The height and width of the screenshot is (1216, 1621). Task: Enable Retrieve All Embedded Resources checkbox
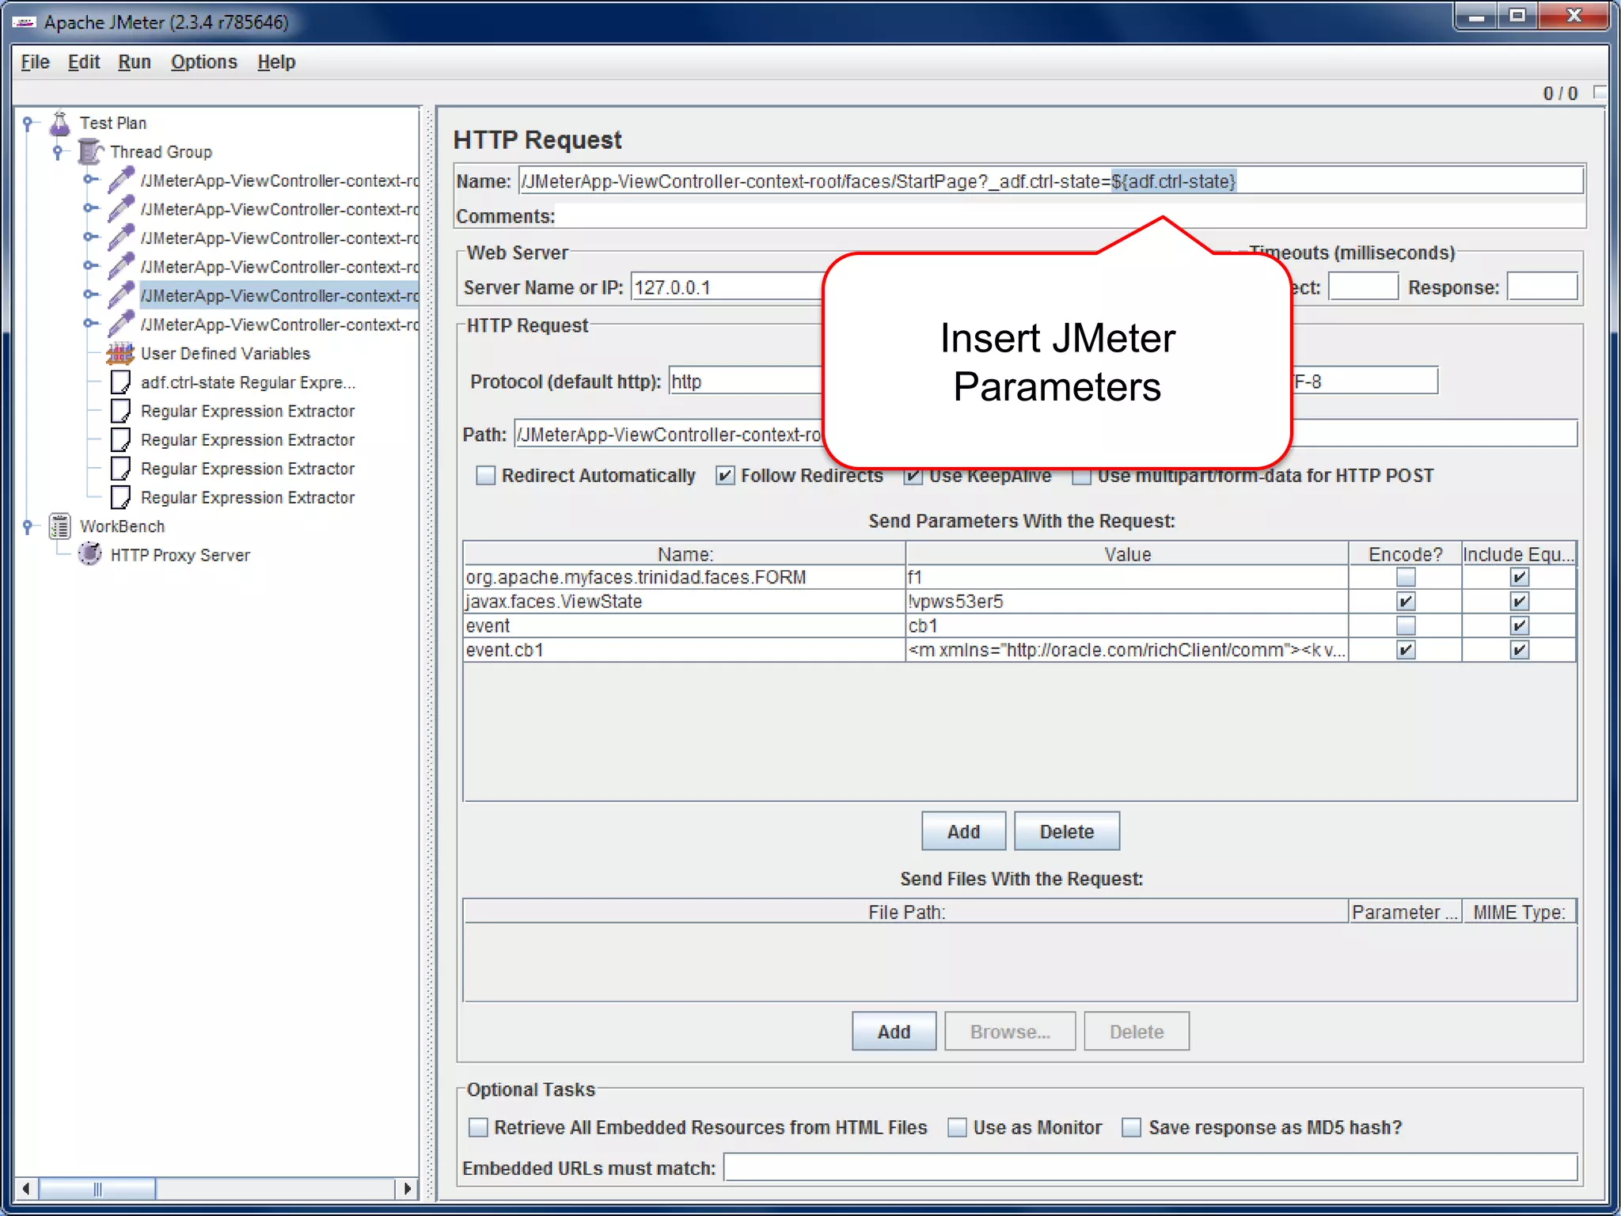click(478, 1127)
